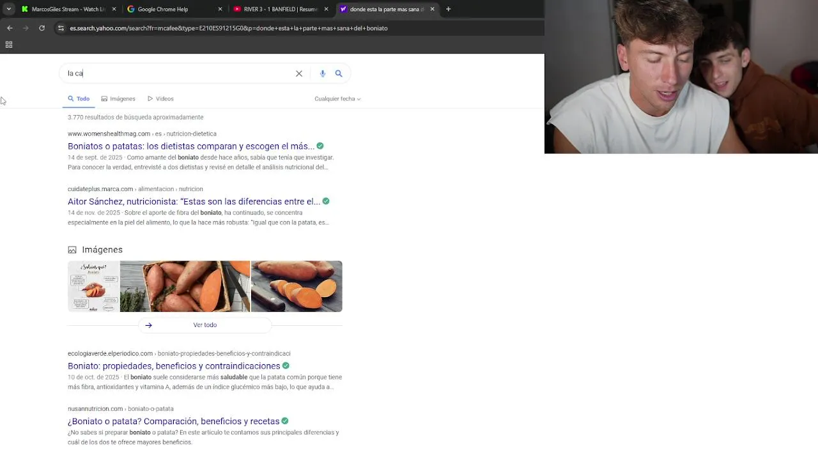The image size is (818, 460).
Task: Switch to the Videos results tab
Action: pyautogui.click(x=160, y=99)
